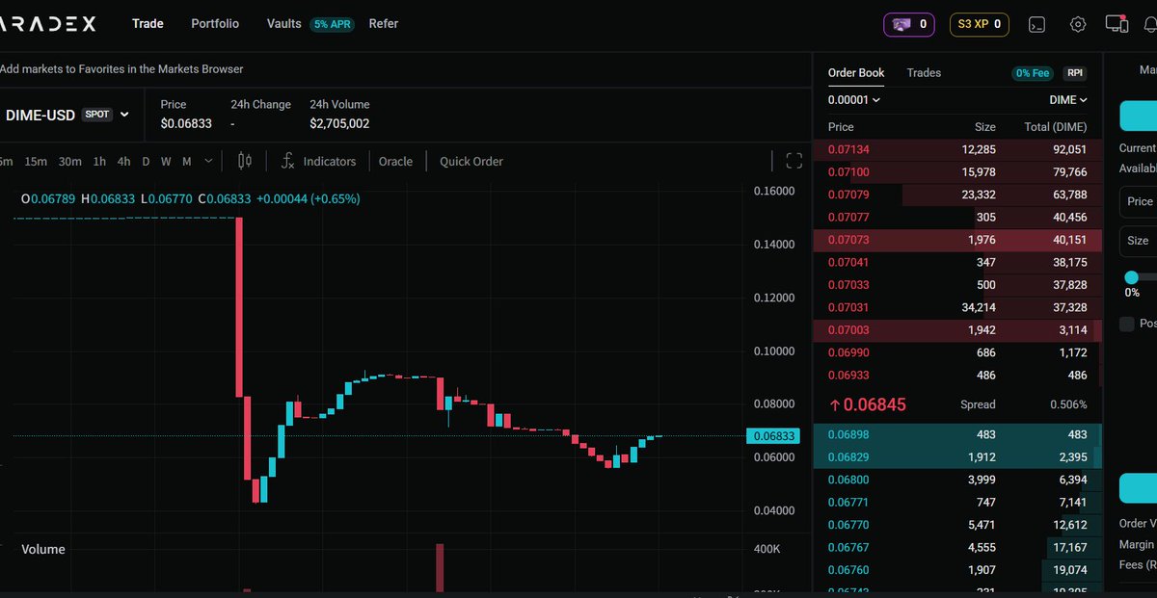The height and width of the screenshot is (598, 1157).
Task: Click the mid price 0.06845
Action: (875, 404)
